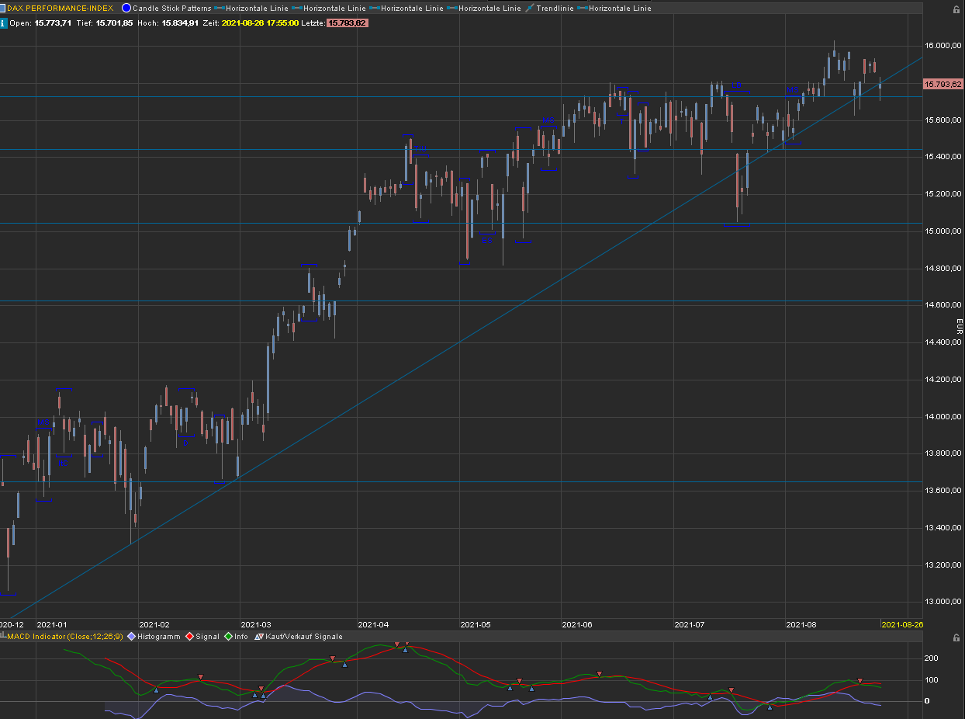Image resolution: width=965 pixels, height=719 pixels.
Task: Click the red Signal diamond icon
Action: (190, 636)
